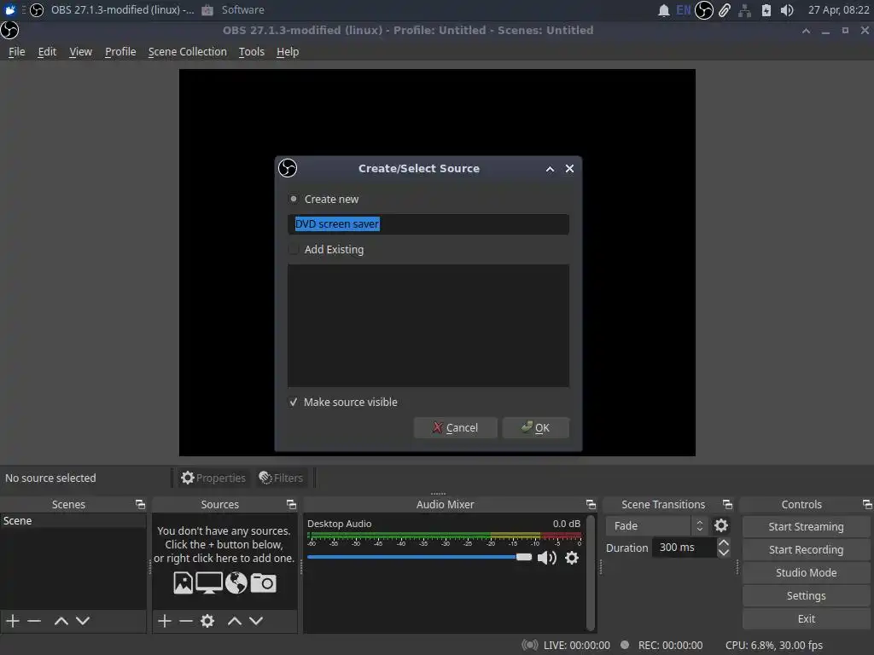
Task: Select the Scene item in Scenes list
Action: (x=73, y=521)
